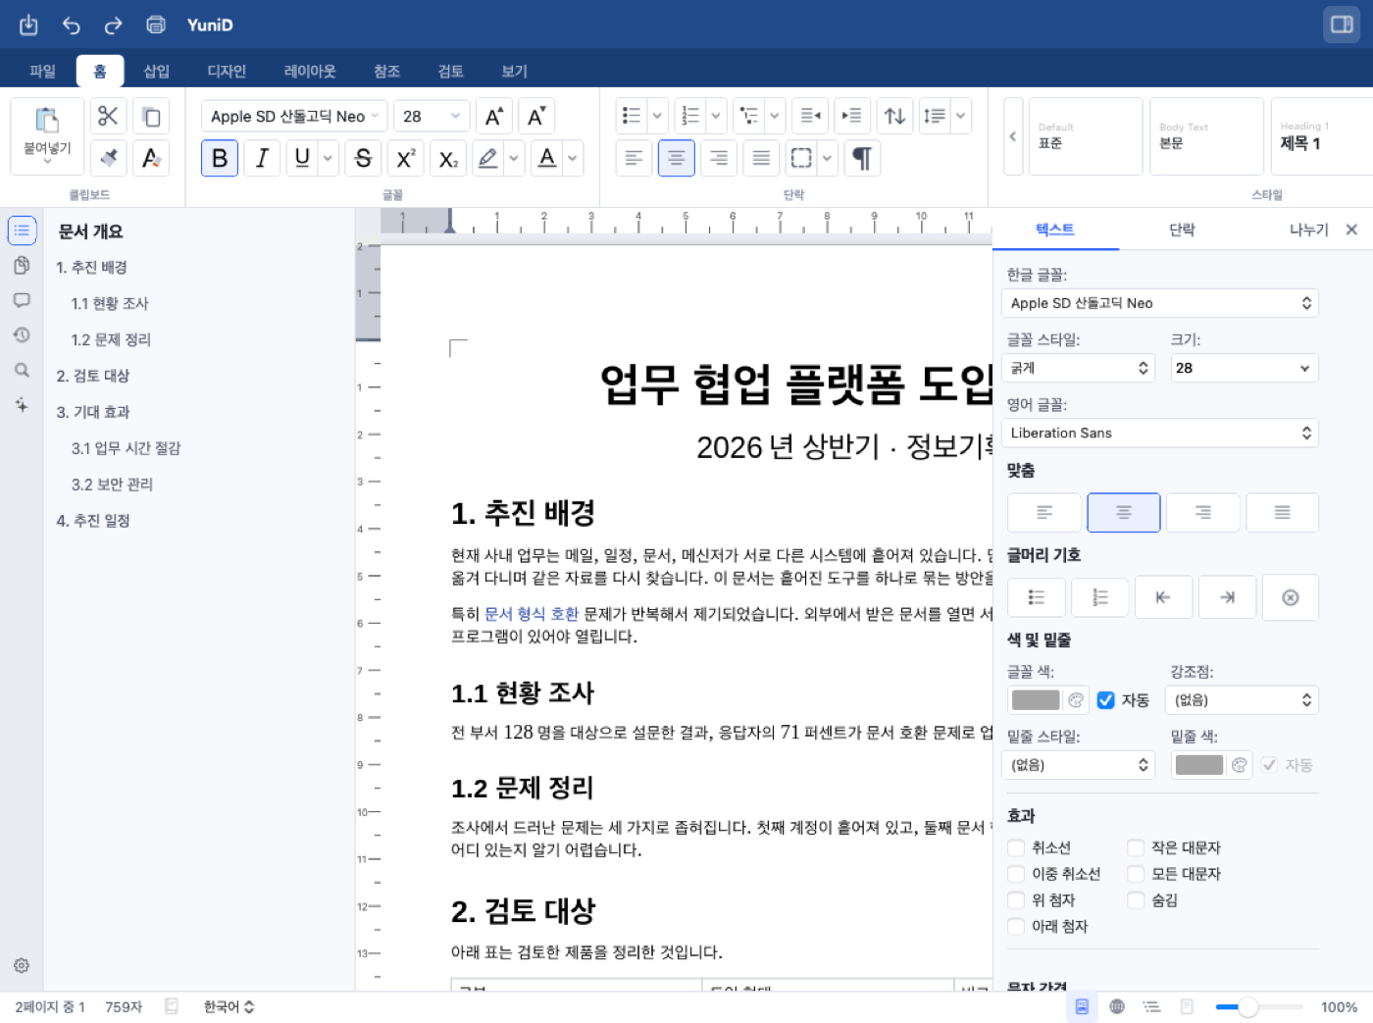Increase font size with the larger A icon
1373x1023 pixels.
(x=494, y=116)
